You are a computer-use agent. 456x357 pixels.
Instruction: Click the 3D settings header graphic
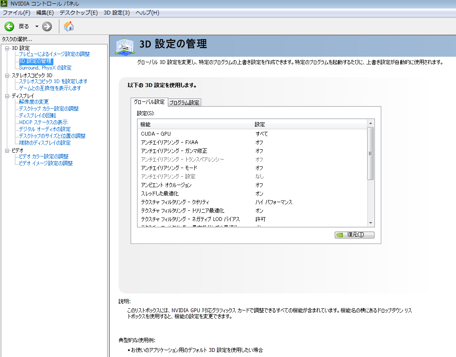click(x=125, y=46)
